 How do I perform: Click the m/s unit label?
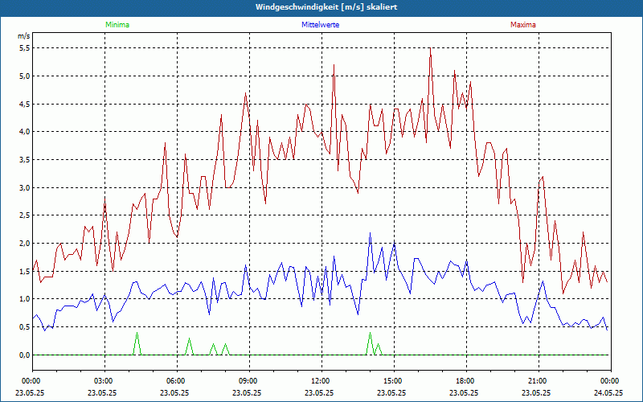tap(23, 36)
